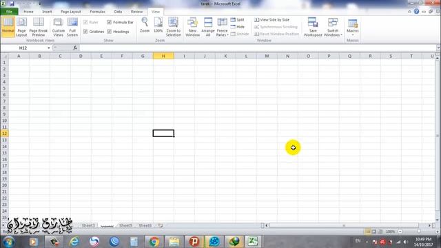The width and height of the screenshot is (441, 248).
Task: Click Arrange All windows
Action: click(x=208, y=27)
